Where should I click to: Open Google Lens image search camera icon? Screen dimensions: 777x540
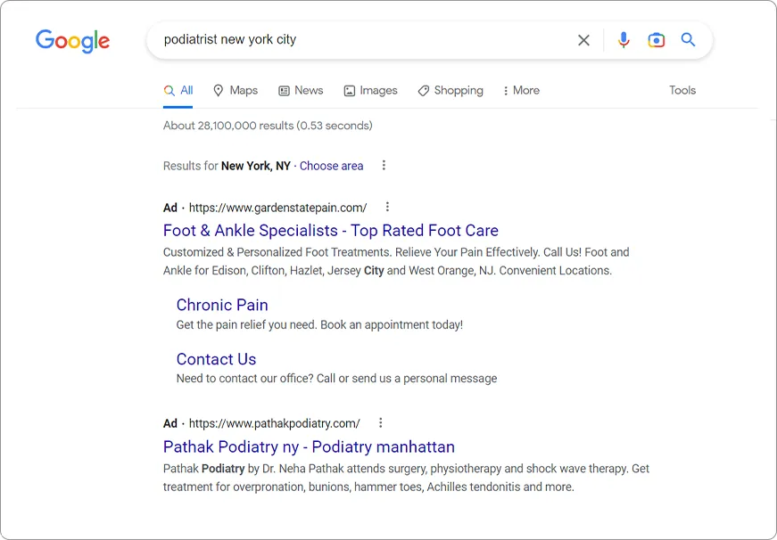click(x=656, y=40)
